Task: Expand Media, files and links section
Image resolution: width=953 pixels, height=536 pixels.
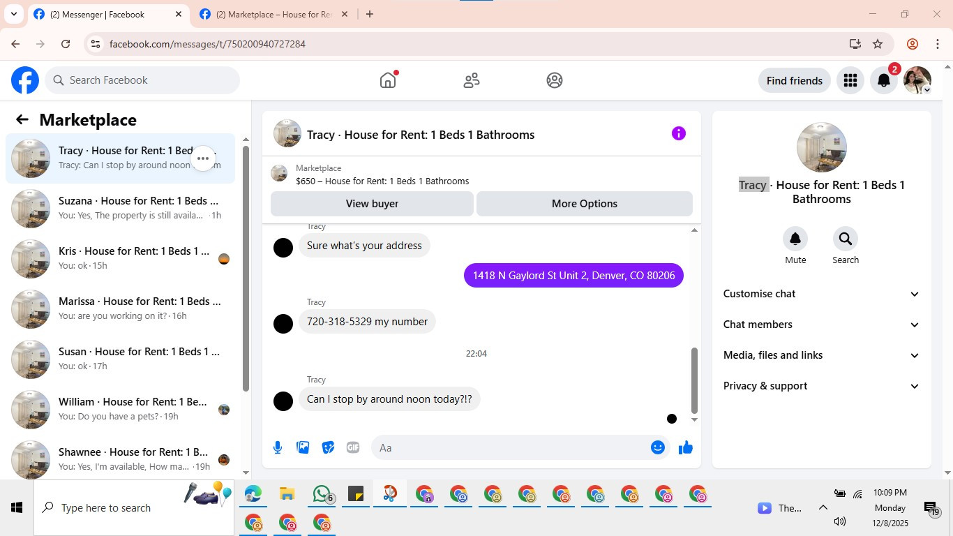Action: 822,355
